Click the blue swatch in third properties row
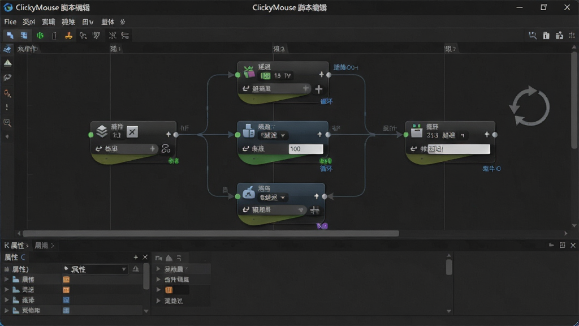 66,300
